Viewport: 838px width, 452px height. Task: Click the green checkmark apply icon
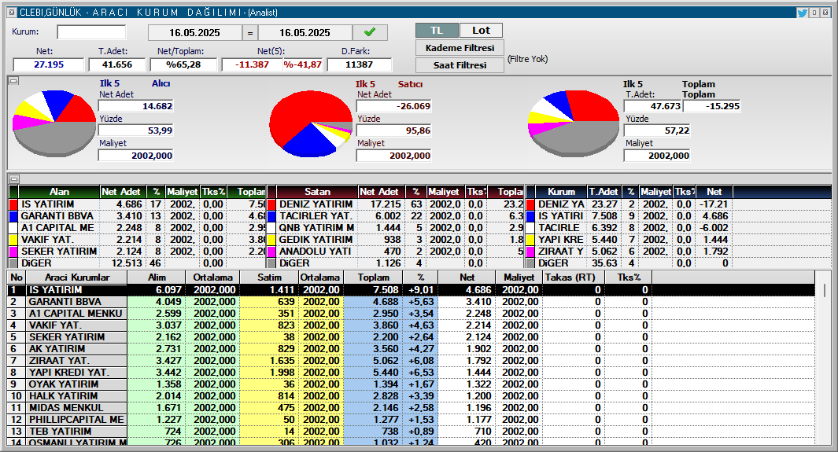pyautogui.click(x=370, y=32)
